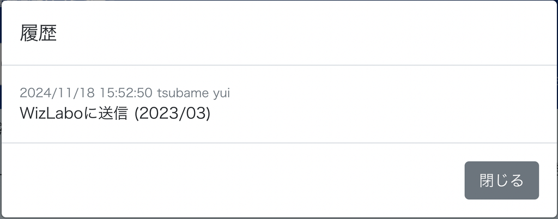Click the 閉じる button
This screenshot has width=558, height=219.
(501, 180)
